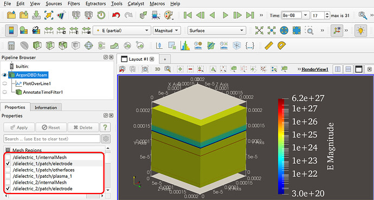Switch to the Information tab
The height and width of the screenshot is (200, 374).
click(x=46, y=107)
